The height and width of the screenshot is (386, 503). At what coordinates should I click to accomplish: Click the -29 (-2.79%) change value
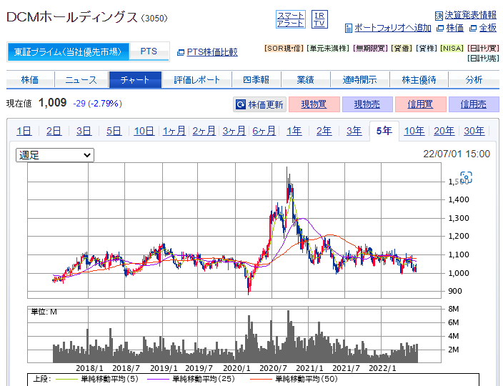(97, 104)
